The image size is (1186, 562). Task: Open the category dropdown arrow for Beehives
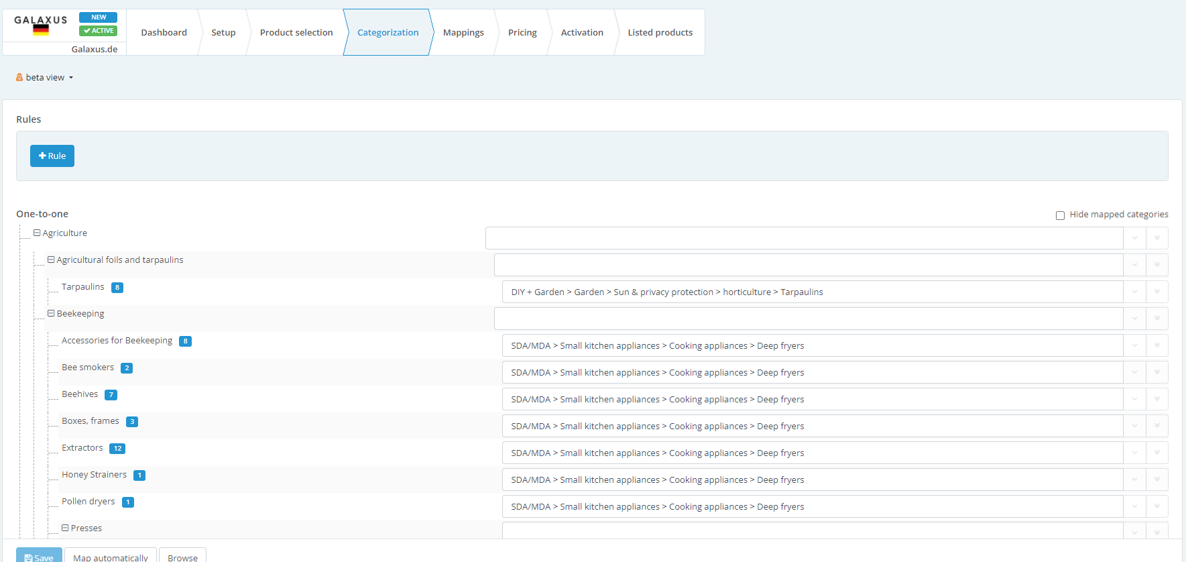pos(1134,399)
